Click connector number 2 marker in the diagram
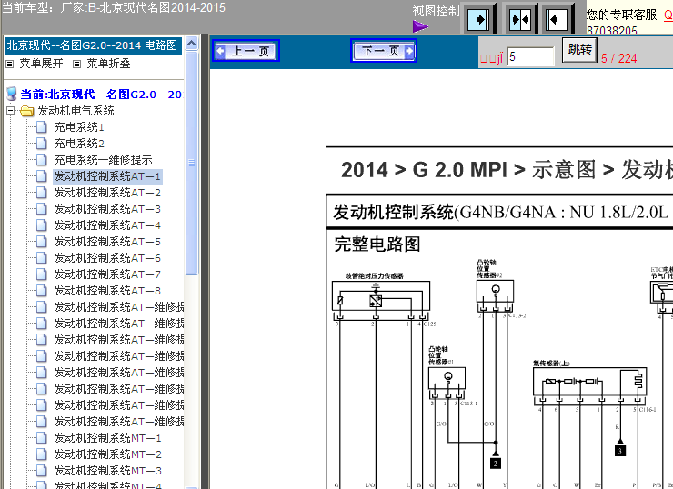673x489 pixels. (x=496, y=464)
